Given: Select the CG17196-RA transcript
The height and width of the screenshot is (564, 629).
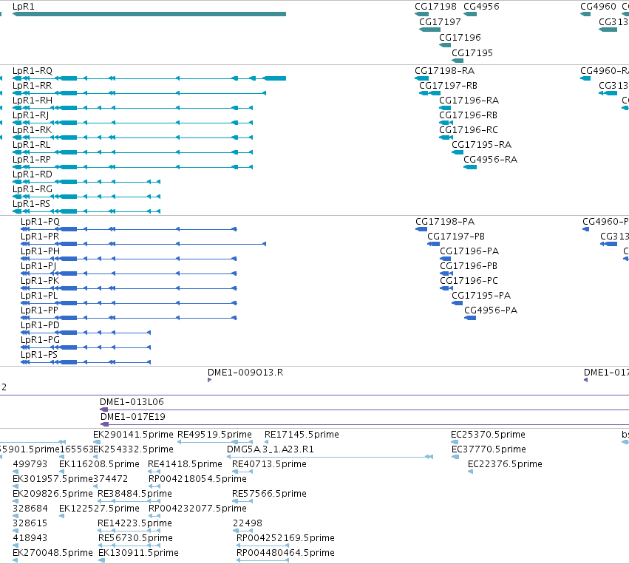Looking at the screenshot, I should [x=445, y=108].
